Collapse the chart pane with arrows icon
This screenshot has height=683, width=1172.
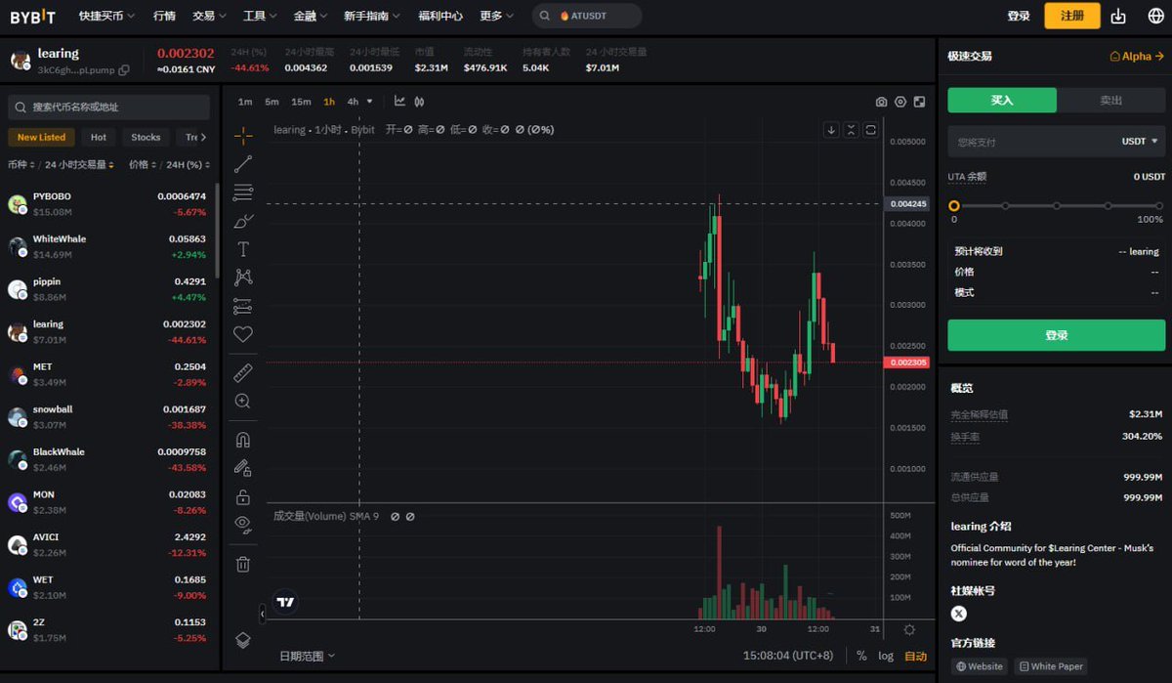click(x=851, y=130)
